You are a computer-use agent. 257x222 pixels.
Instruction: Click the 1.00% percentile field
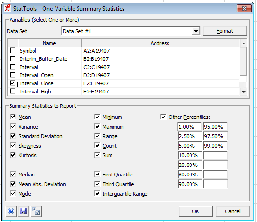[x=190, y=127]
